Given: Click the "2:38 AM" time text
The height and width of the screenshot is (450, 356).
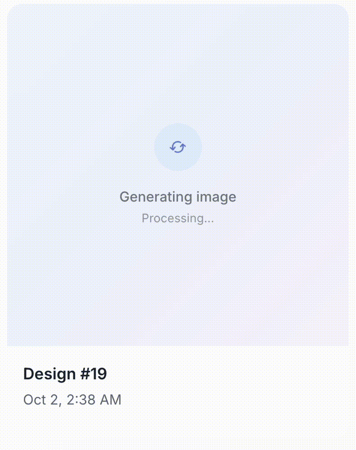Looking at the screenshot, I should pyautogui.click(x=93, y=400).
